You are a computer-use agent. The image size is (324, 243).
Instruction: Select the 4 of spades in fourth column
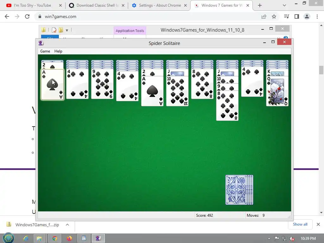tap(127, 86)
